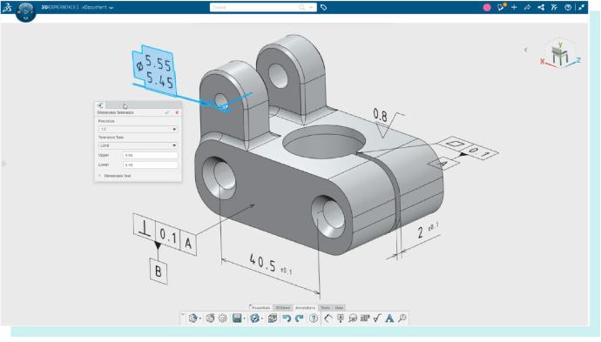Open the Precision dropdown
Screen dimensions: 601x342
pyautogui.click(x=138, y=129)
